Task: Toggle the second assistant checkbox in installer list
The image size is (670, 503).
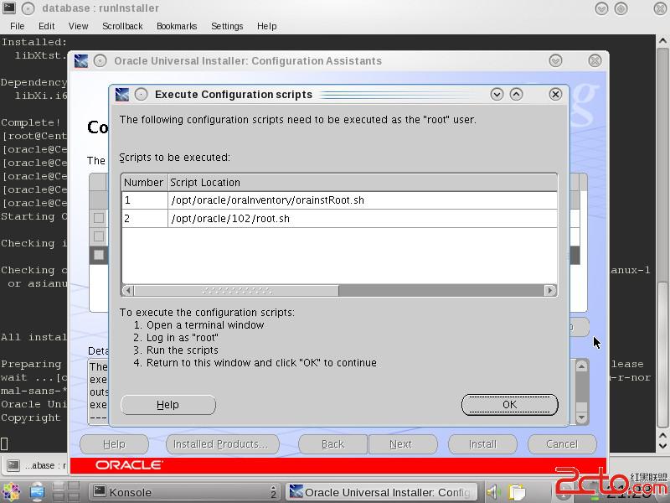Action: (99, 236)
